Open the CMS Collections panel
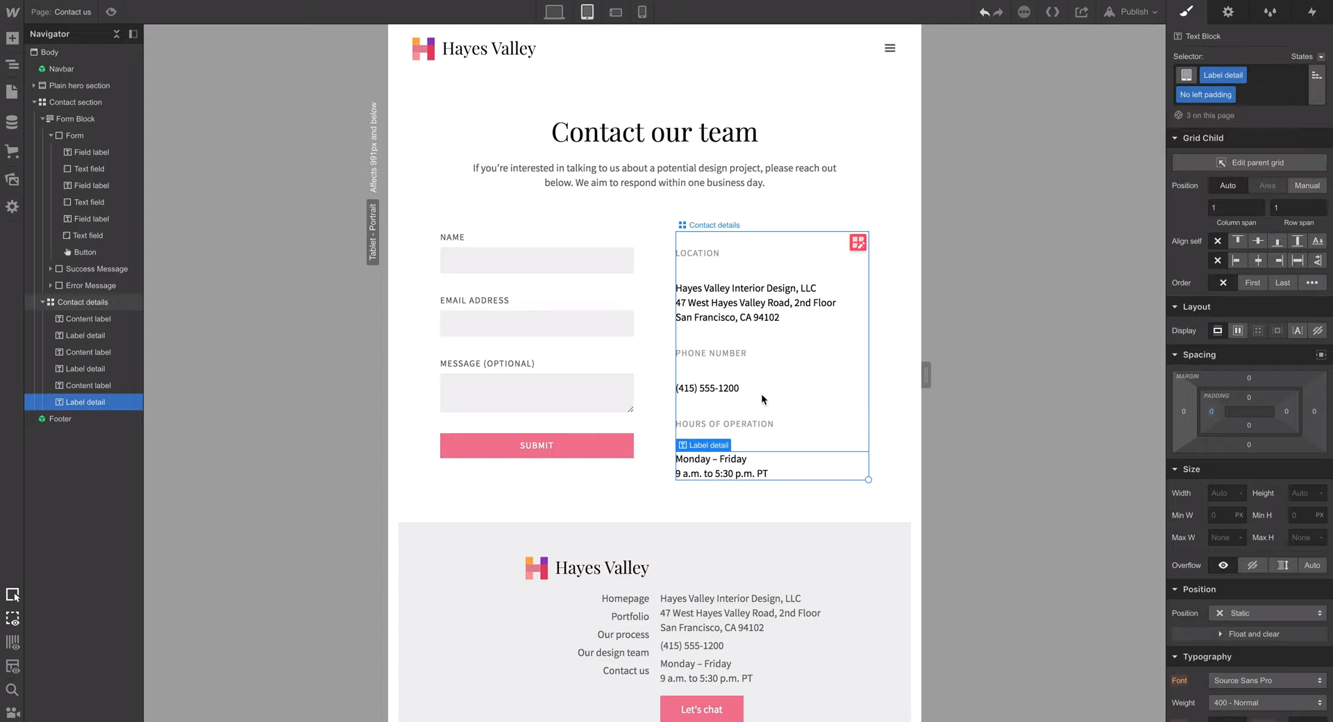The image size is (1333, 722). pos(12,122)
